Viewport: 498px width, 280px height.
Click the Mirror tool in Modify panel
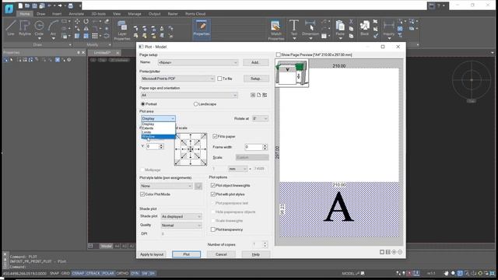point(86,29)
